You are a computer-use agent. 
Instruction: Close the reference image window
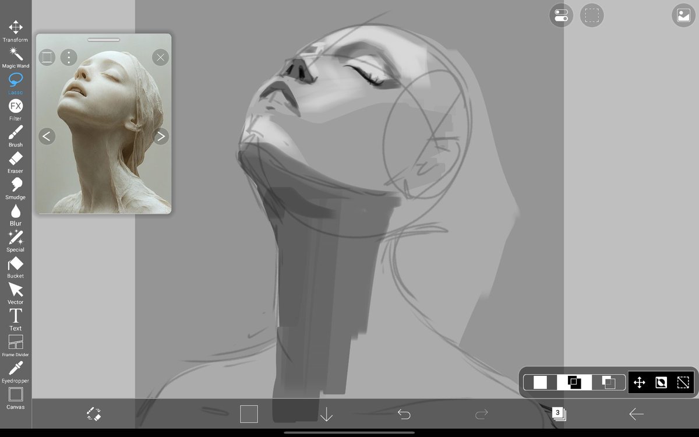click(160, 57)
